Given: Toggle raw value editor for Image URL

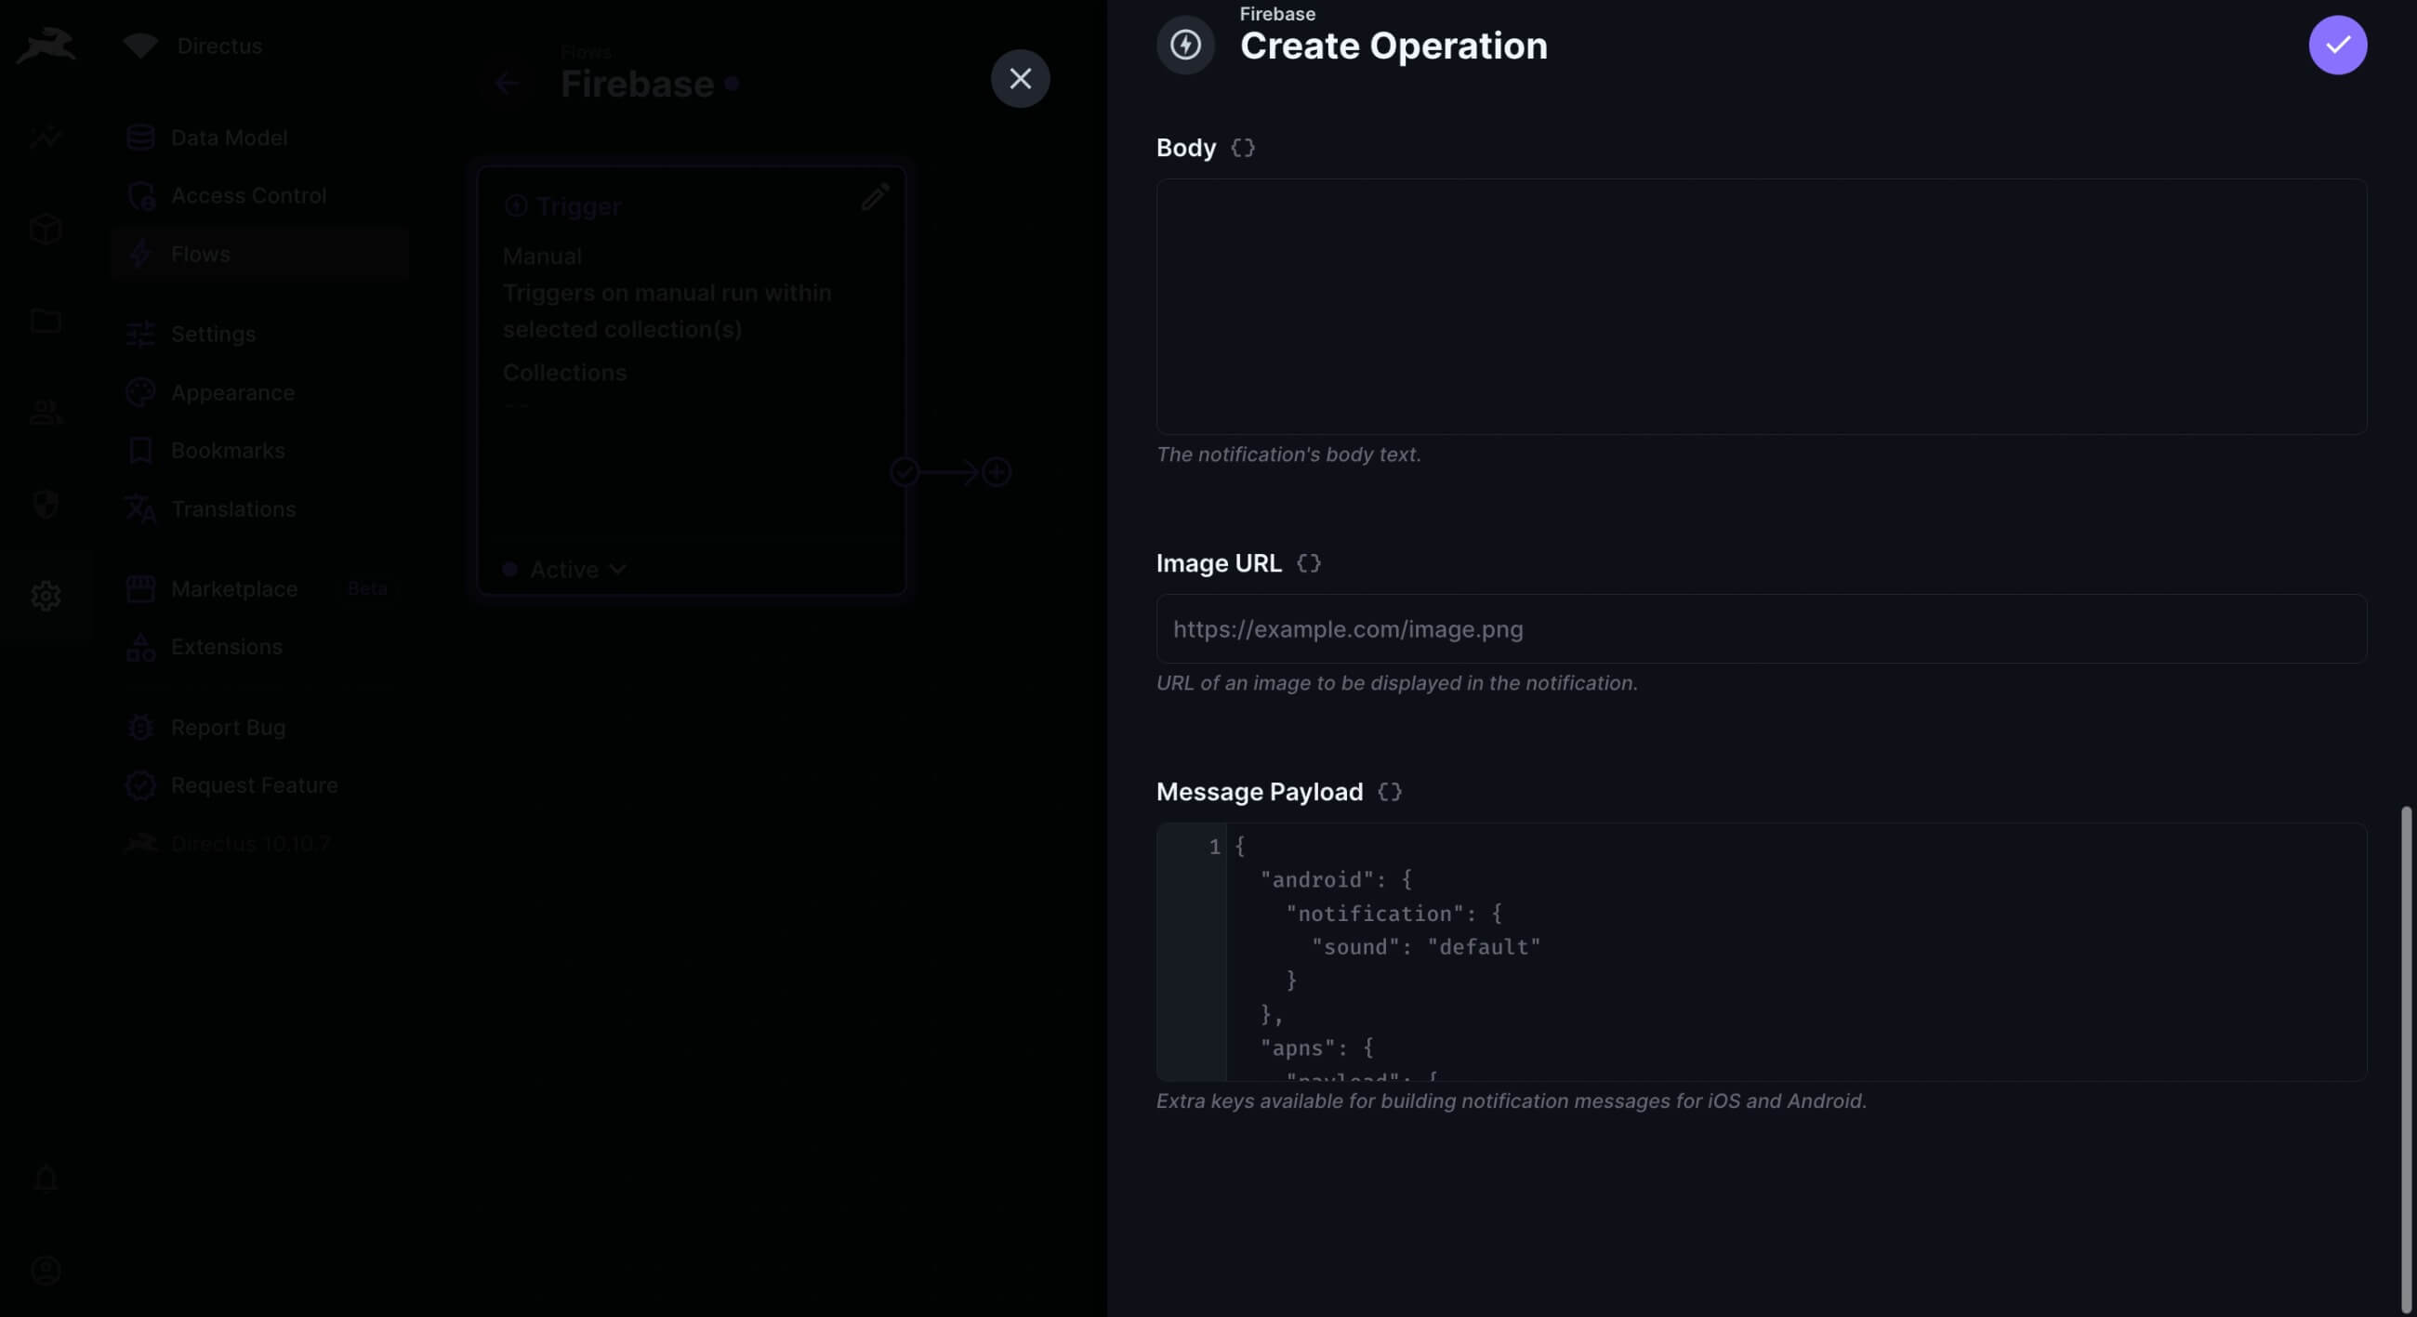Looking at the screenshot, I should (x=1308, y=564).
